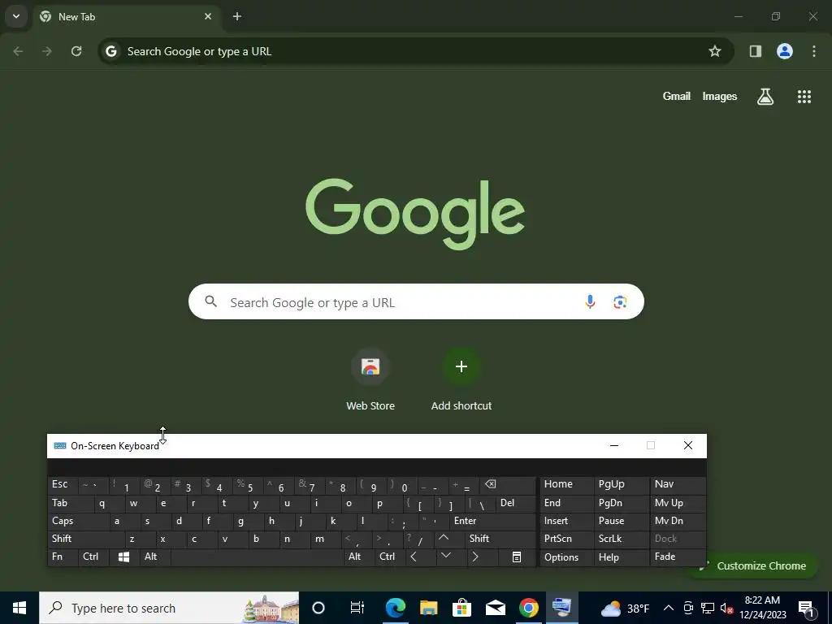Image resolution: width=832 pixels, height=624 pixels.
Task: Open Microsoft Store from taskbar
Action: [462, 608]
